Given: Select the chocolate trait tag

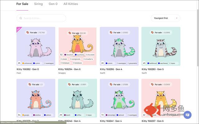Looking at the screenshot, I should 90,55.
